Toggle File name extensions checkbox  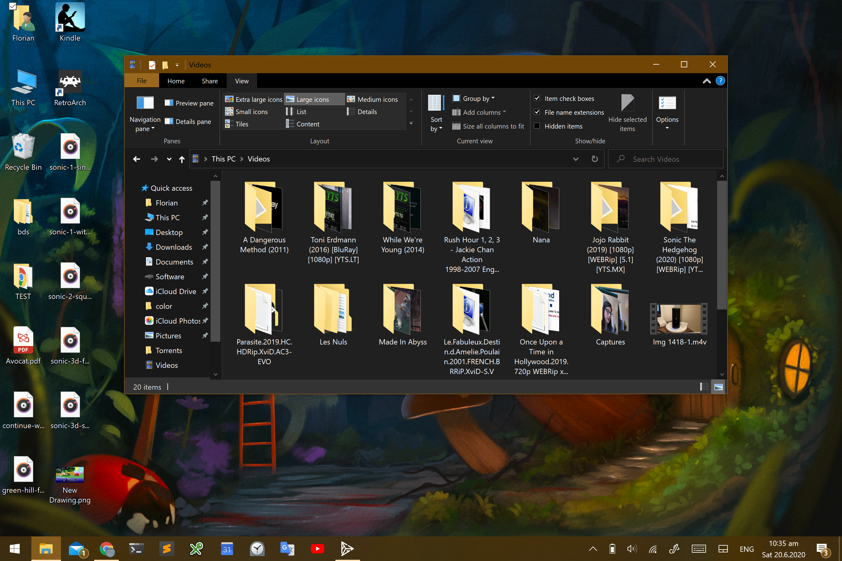(537, 112)
